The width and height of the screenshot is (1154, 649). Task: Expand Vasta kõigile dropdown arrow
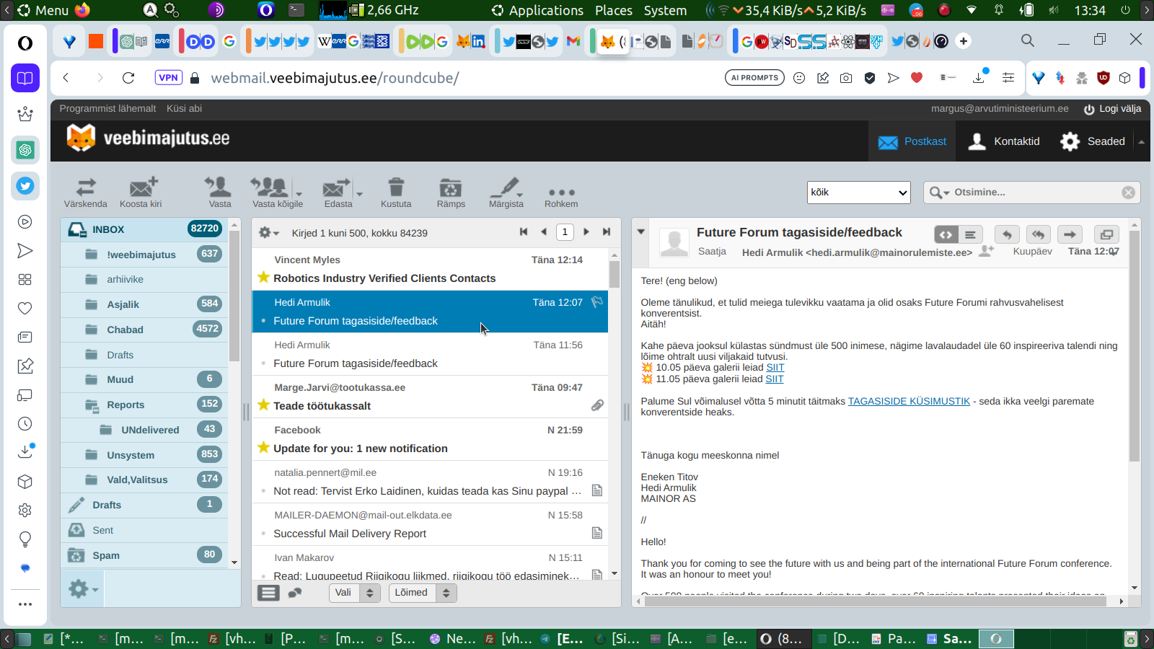299,193
